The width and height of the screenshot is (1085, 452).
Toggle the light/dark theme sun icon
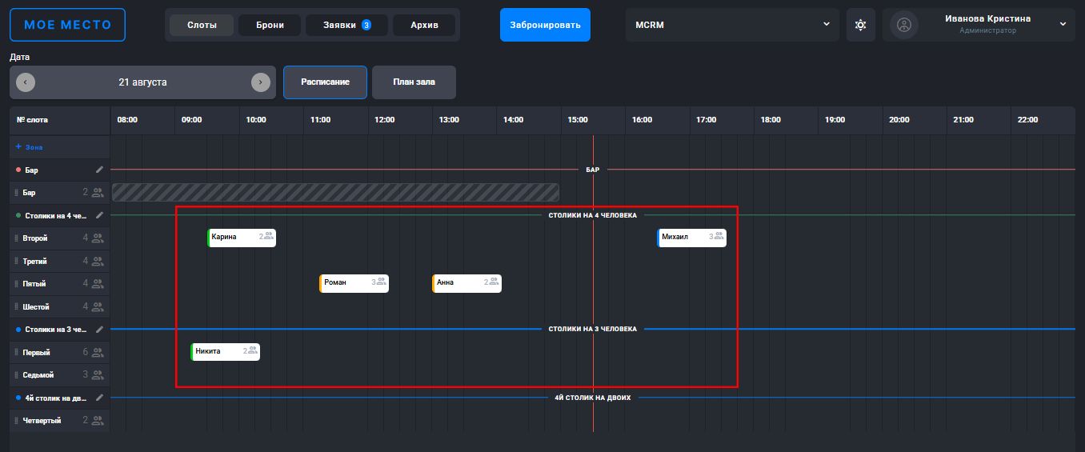[x=860, y=25]
